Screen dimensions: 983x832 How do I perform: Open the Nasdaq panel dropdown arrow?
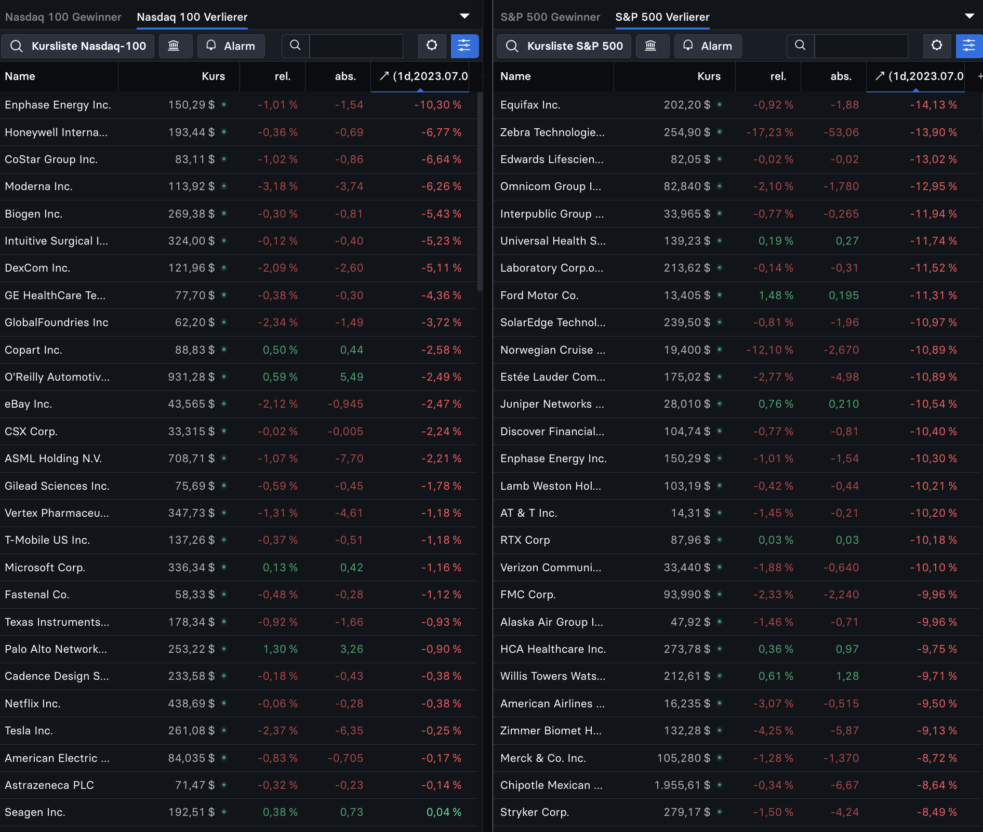point(464,16)
